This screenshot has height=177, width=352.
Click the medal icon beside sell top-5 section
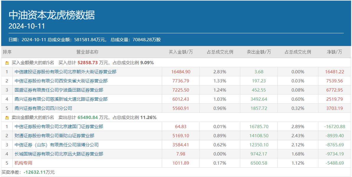click(6, 117)
